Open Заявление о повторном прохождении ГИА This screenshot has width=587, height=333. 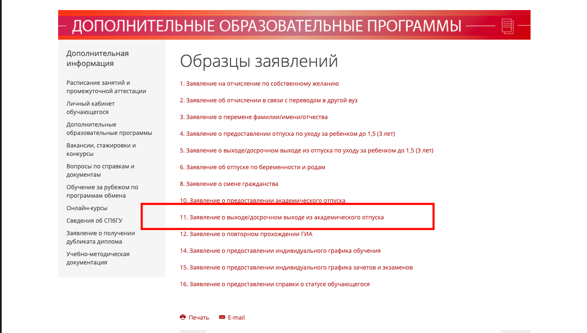[x=246, y=234]
